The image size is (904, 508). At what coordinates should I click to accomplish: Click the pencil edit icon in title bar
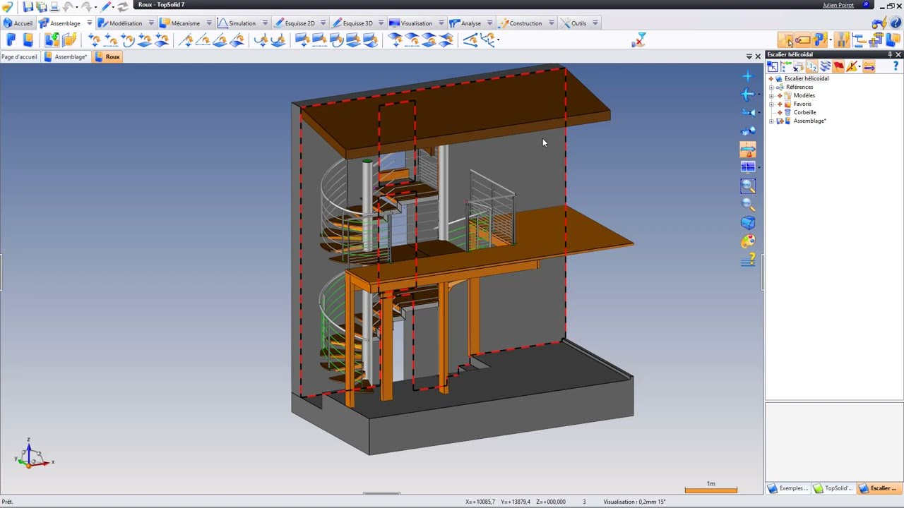tap(105, 6)
